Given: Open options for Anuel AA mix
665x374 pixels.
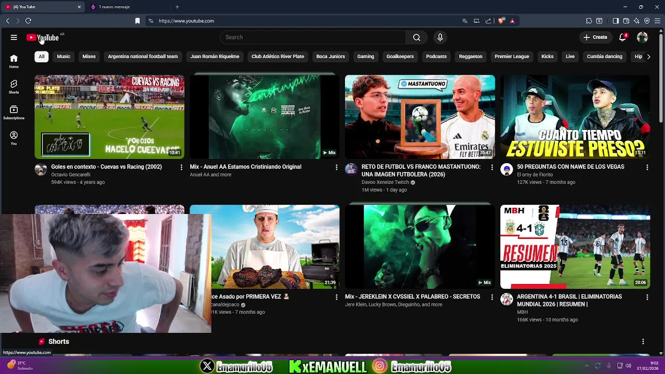Looking at the screenshot, I should click(x=336, y=167).
